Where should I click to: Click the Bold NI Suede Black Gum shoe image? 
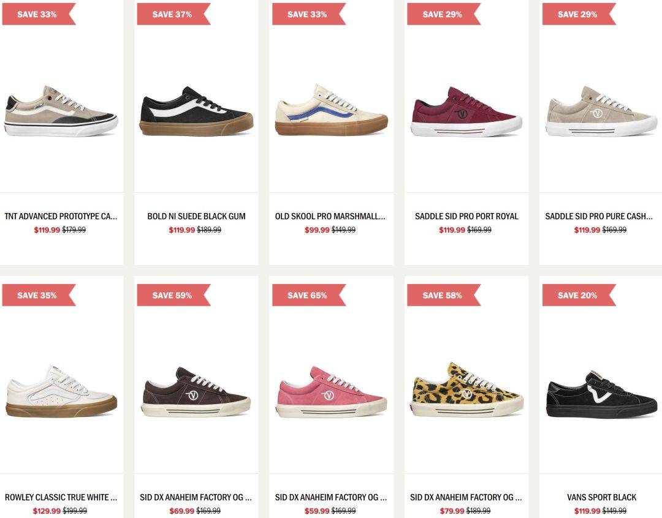tap(196, 111)
